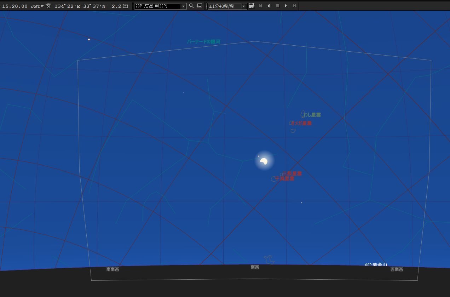Viewport: 450px width, 297px height.
Task: Play the time animation forward
Action: click(x=286, y=6)
